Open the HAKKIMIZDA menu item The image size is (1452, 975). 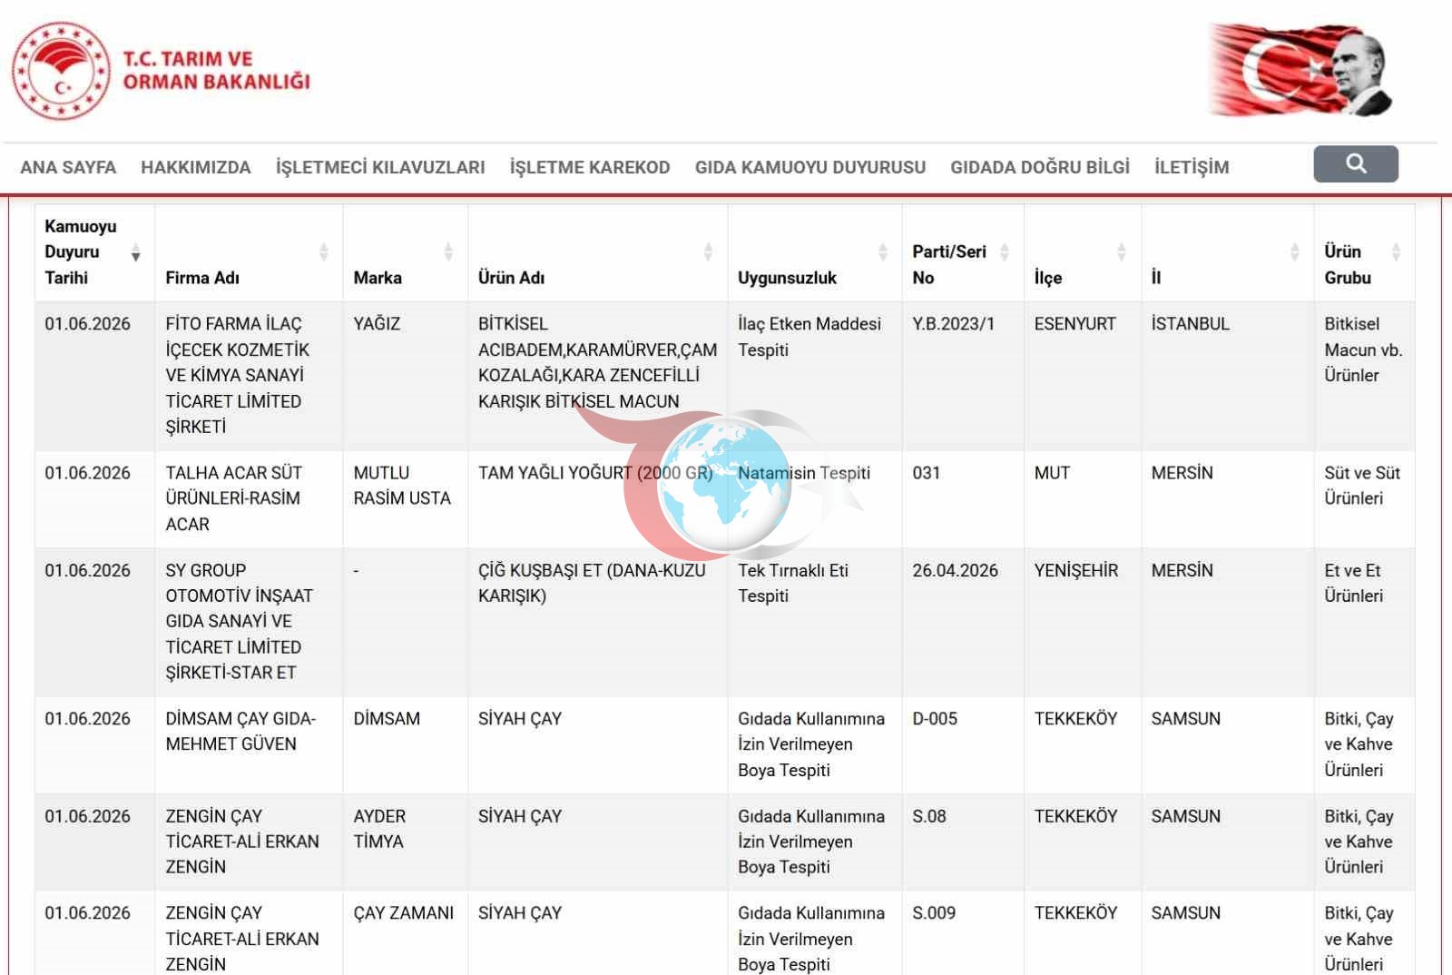(196, 167)
